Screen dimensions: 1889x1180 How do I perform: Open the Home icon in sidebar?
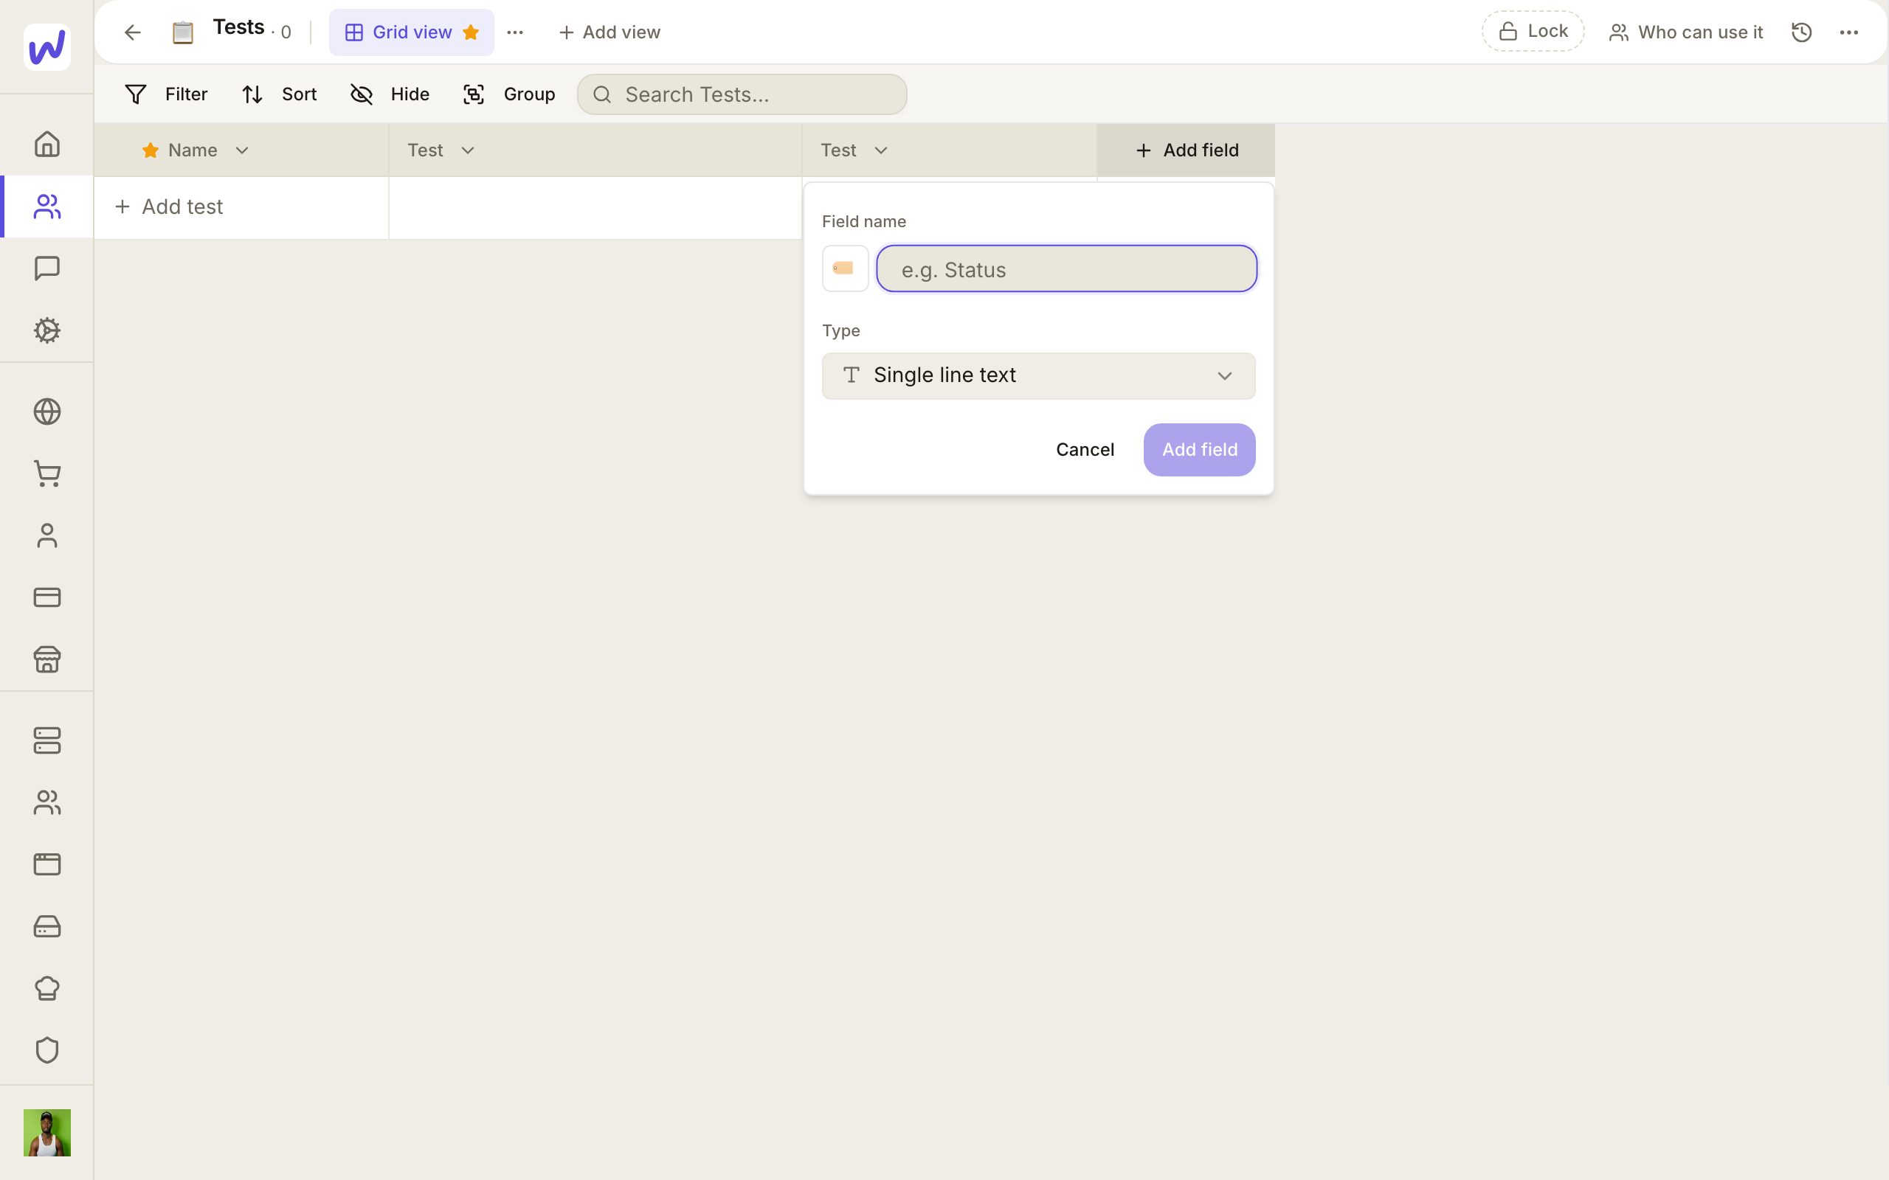pos(46,145)
